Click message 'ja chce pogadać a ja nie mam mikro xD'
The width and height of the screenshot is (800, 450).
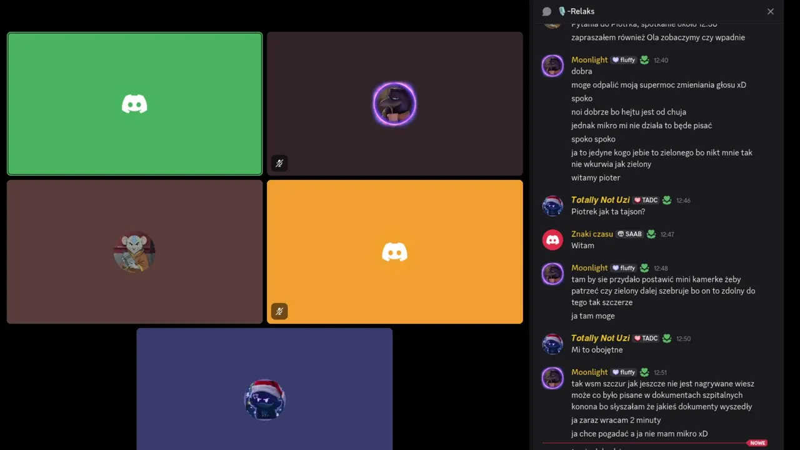click(639, 434)
